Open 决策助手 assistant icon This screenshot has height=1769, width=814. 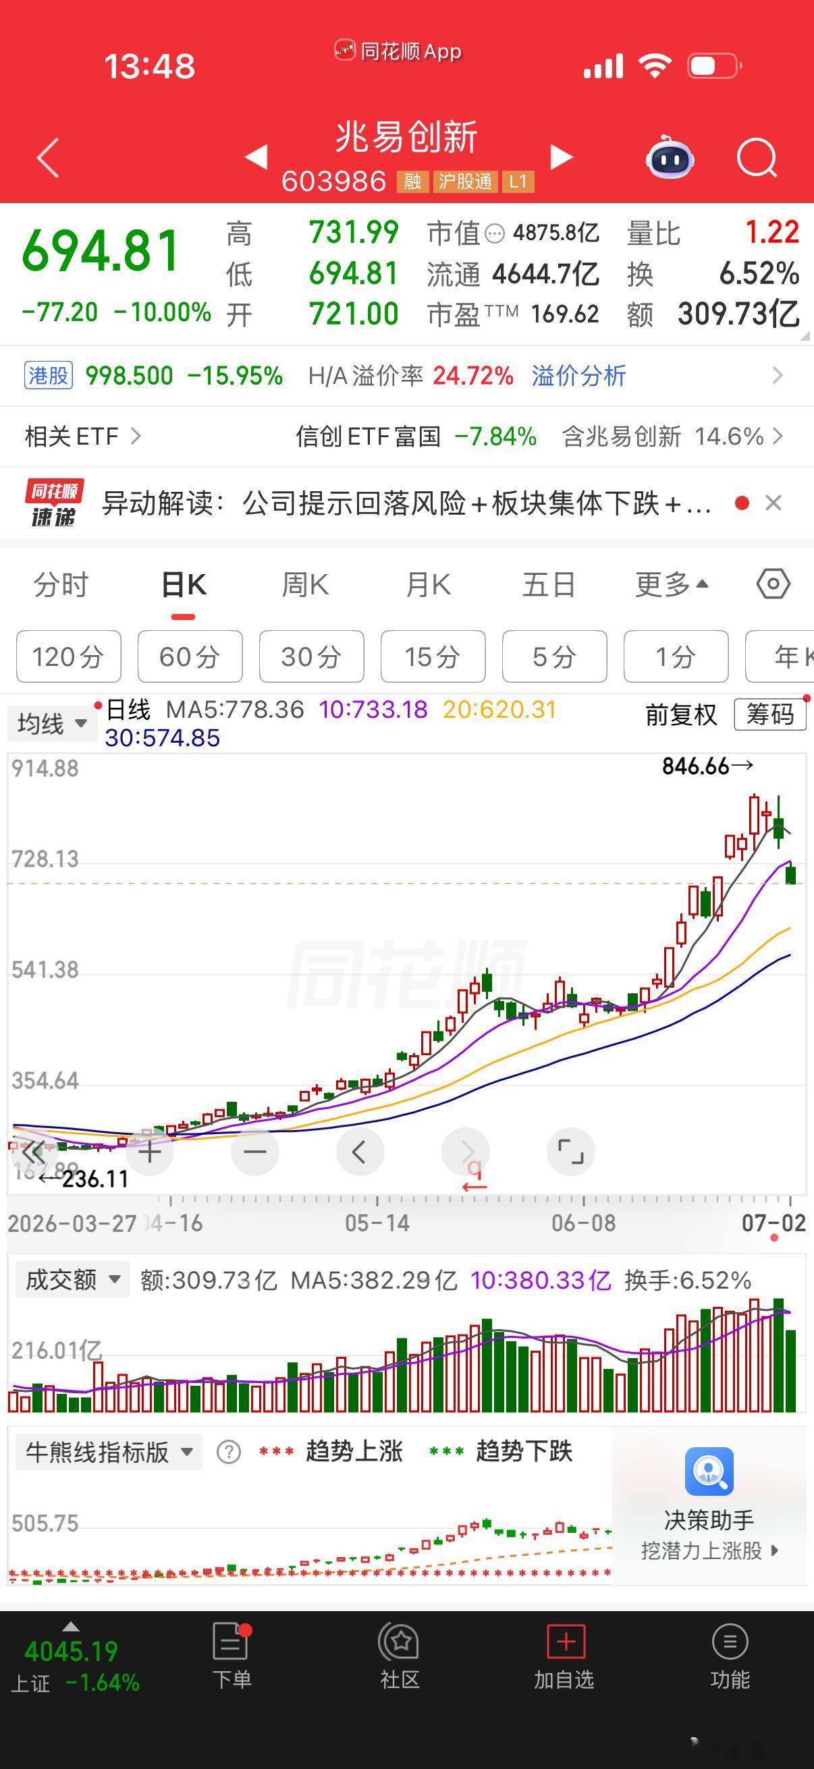709,1471
